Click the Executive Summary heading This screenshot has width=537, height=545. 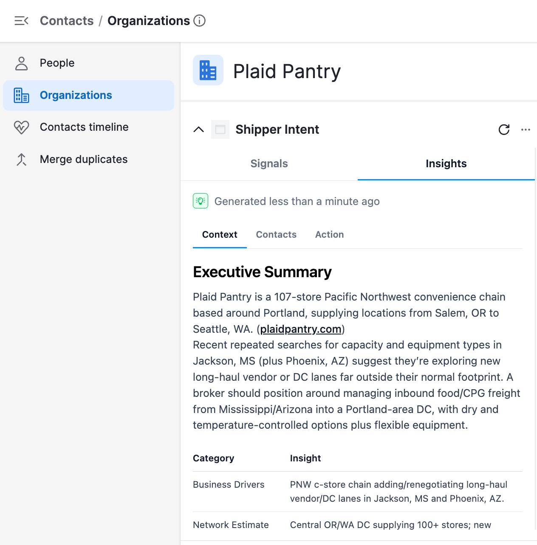pos(262,272)
